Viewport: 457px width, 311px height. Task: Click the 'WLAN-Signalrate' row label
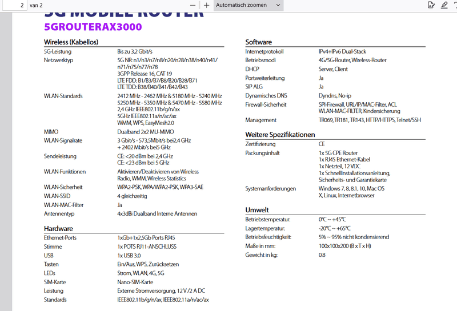pyautogui.click(x=63, y=140)
